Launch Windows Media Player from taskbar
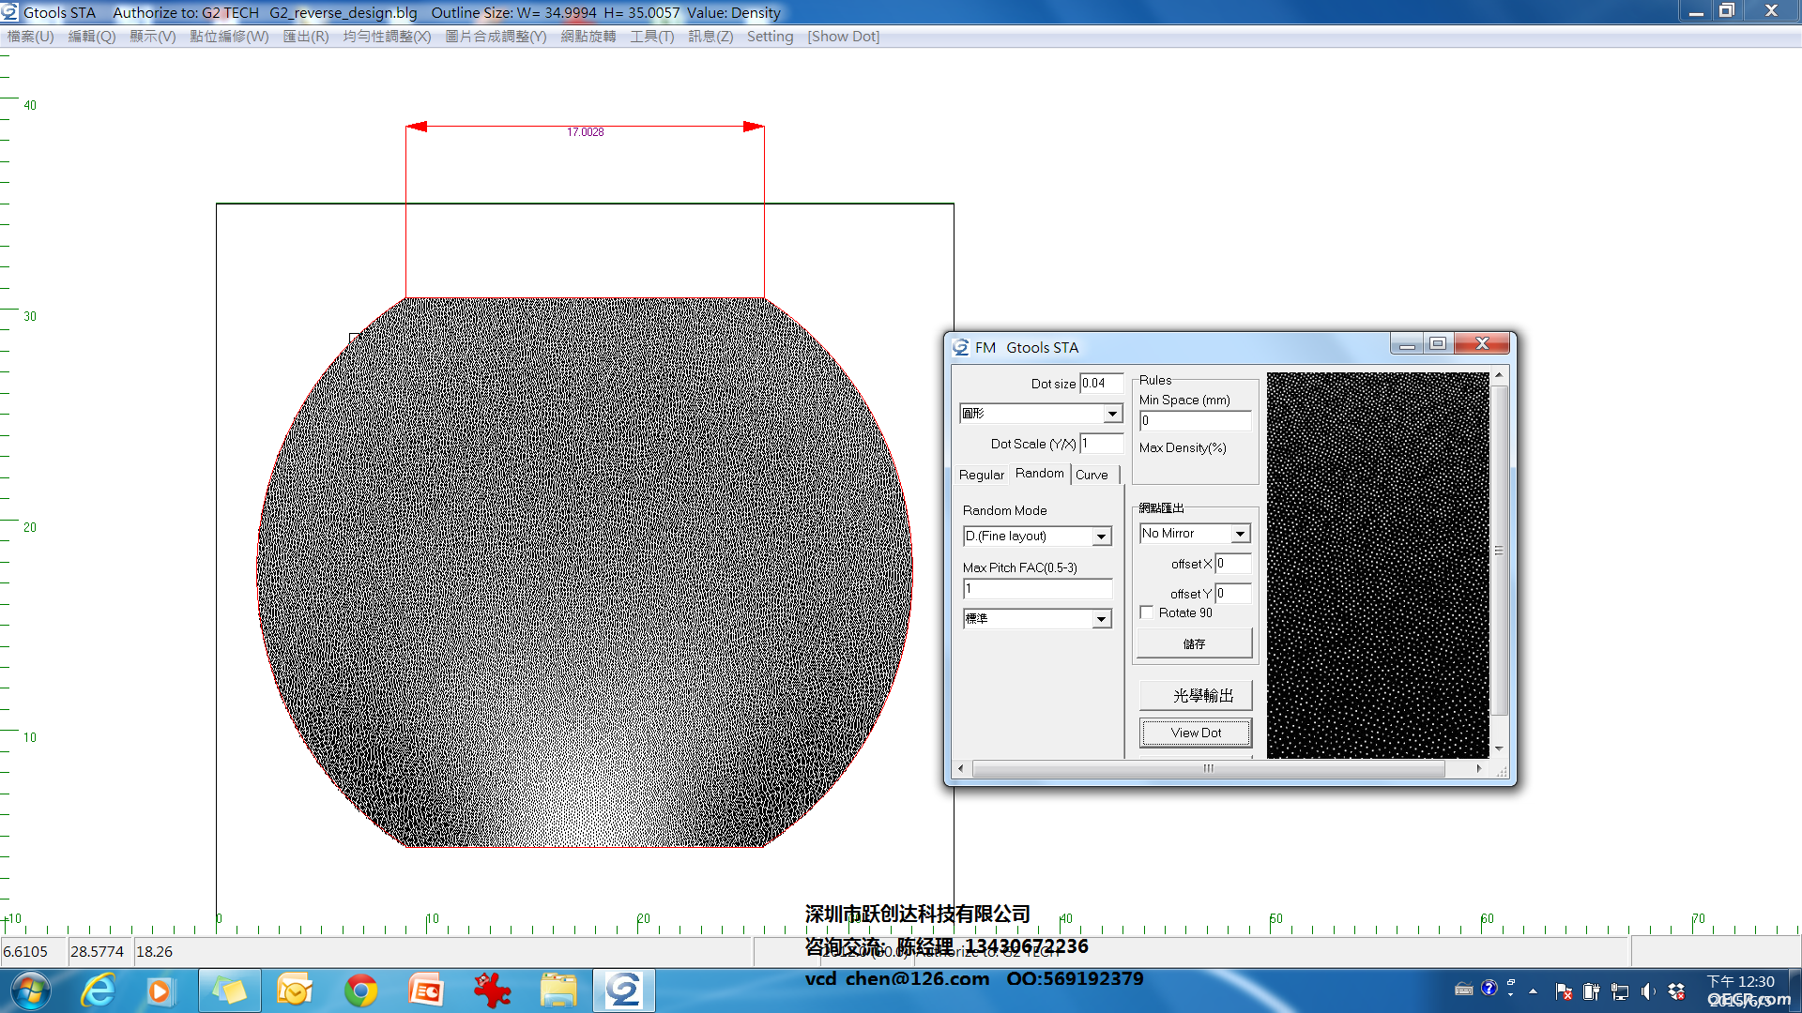The height and width of the screenshot is (1013, 1802). click(160, 990)
